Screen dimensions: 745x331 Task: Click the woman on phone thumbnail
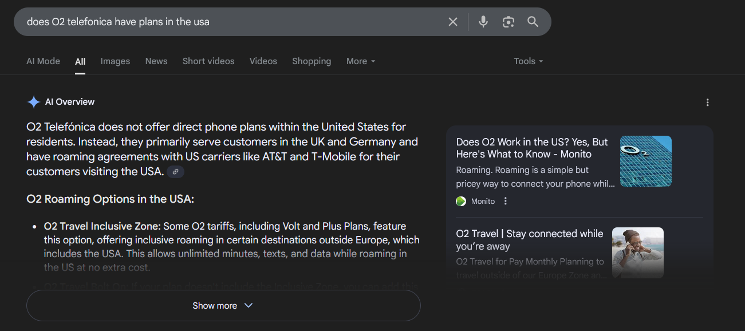(x=638, y=253)
